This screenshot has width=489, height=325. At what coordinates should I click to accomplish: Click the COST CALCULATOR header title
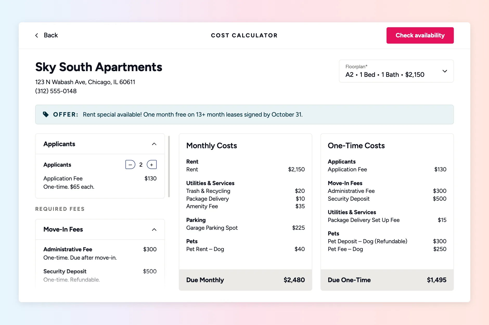coord(244,35)
